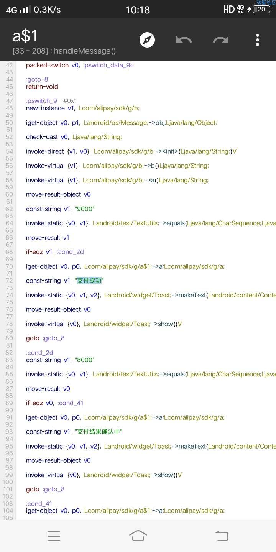The height and width of the screenshot is (552, 276).
Task: Tap the invoke-direct <init> line
Action: point(131,151)
